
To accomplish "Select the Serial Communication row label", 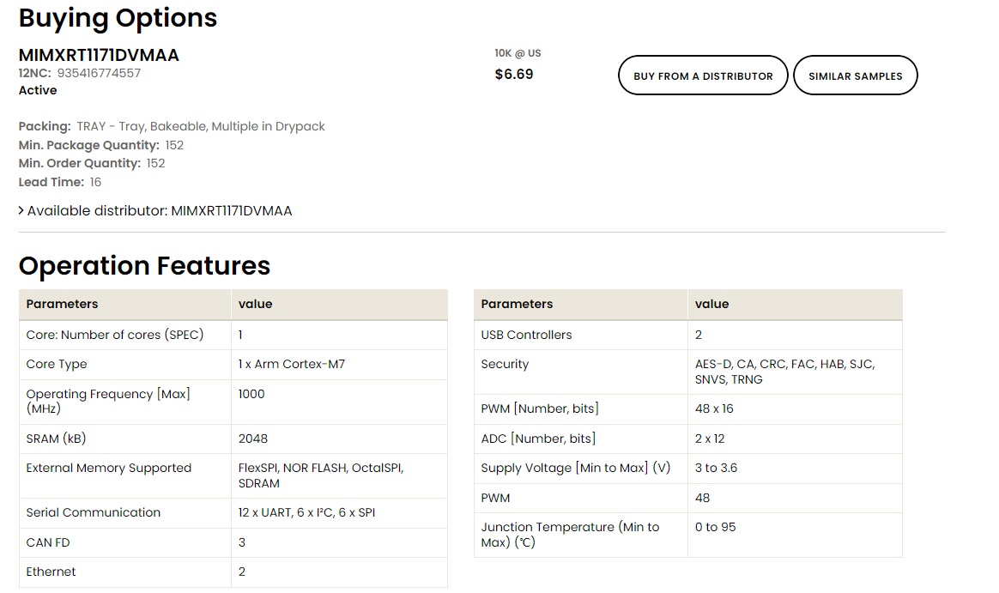I will pyautogui.click(x=94, y=512).
